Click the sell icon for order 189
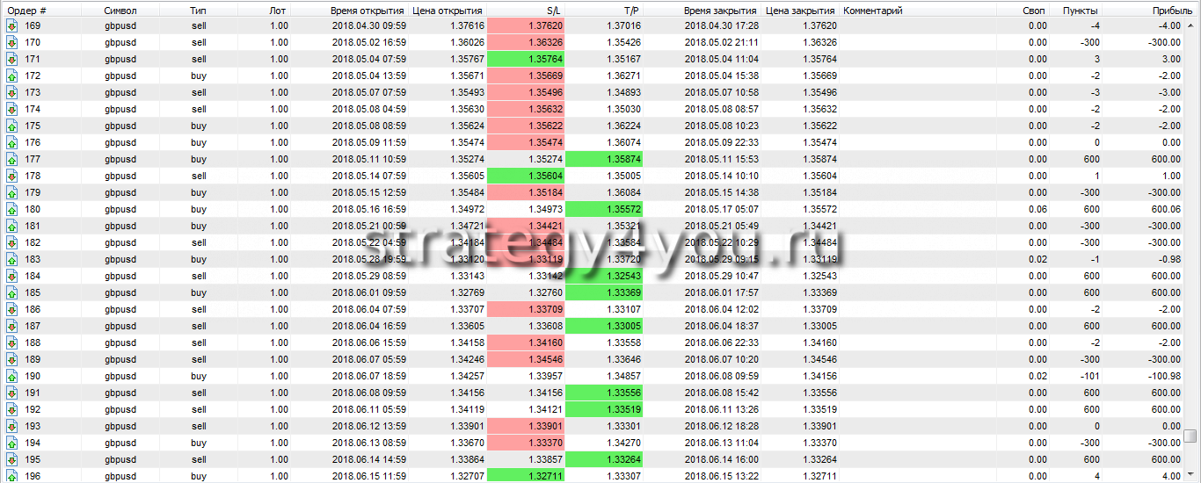The height and width of the screenshot is (483, 1201). [x=11, y=359]
